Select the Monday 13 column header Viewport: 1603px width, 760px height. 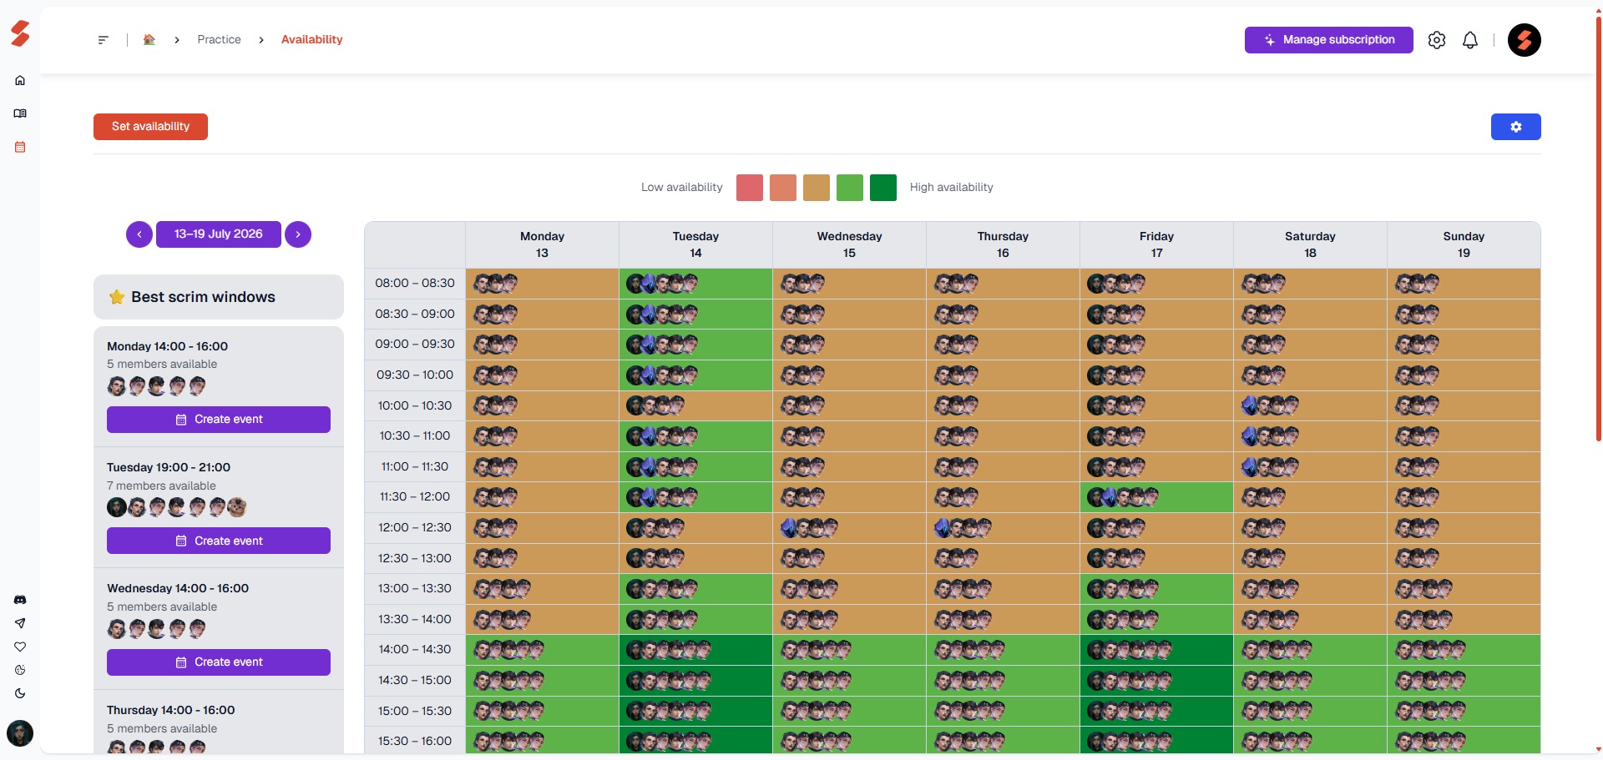pyautogui.click(x=542, y=244)
